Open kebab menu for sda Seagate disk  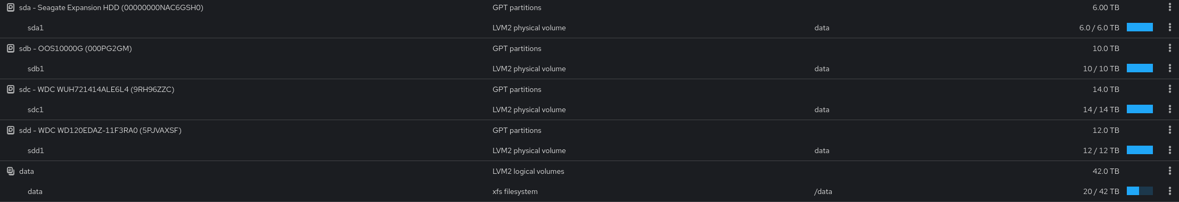pos(1169,7)
